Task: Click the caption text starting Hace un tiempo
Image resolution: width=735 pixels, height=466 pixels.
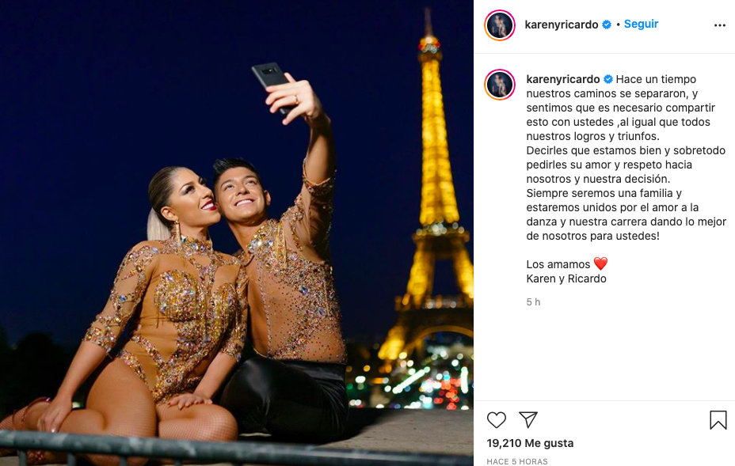Action: (x=626, y=157)
